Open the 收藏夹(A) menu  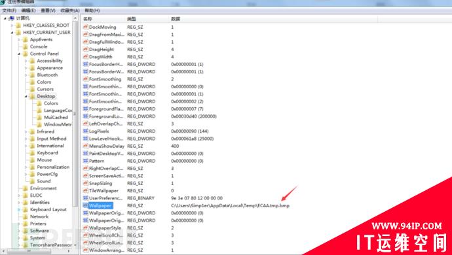click(x=69, y=10)
